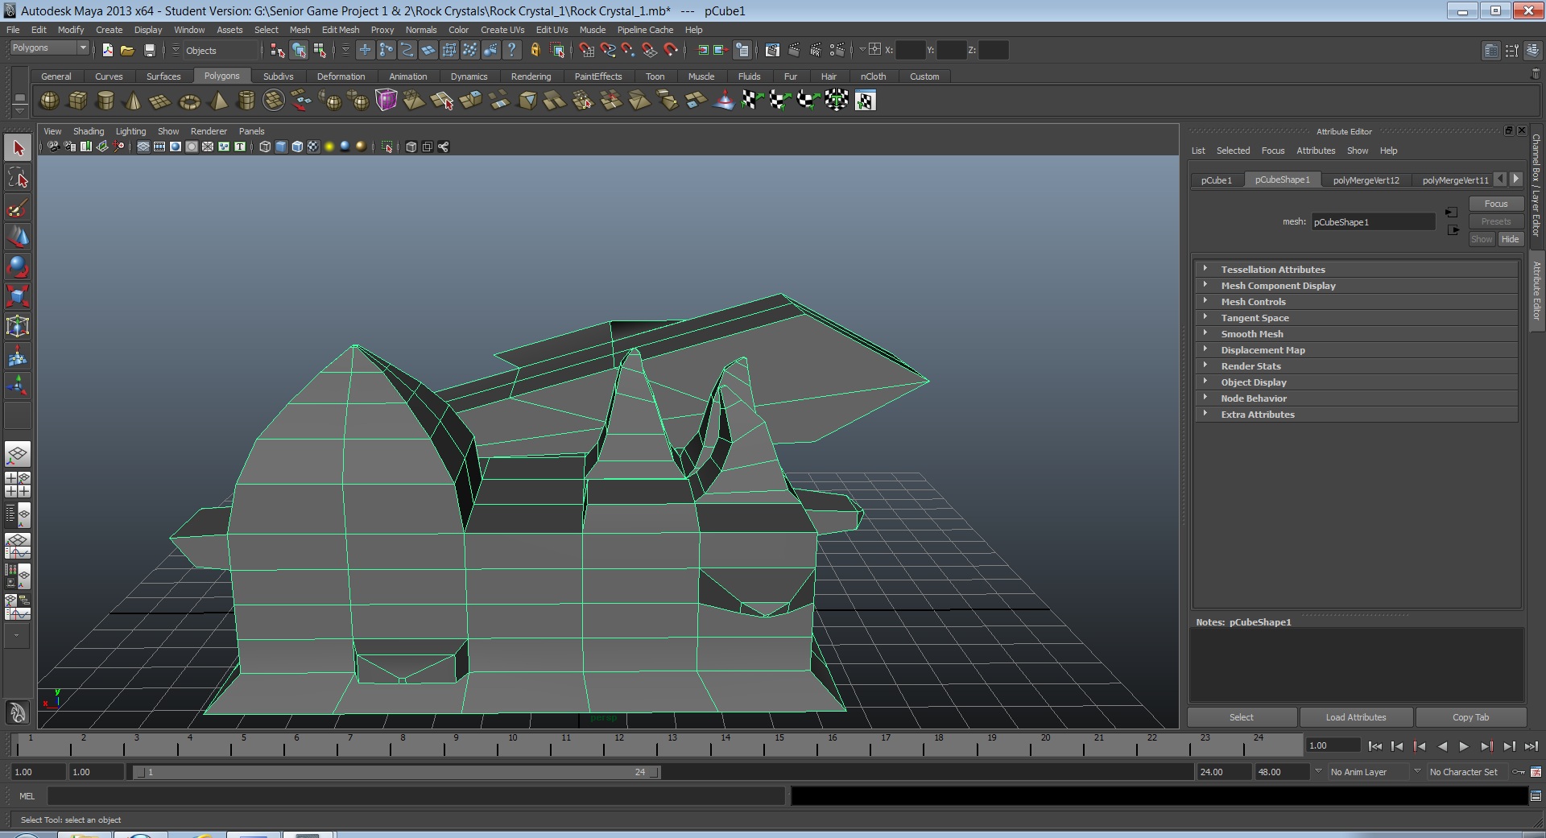
Task: Toggle wireframe on shaded in viewport
Action: (297, 147)
